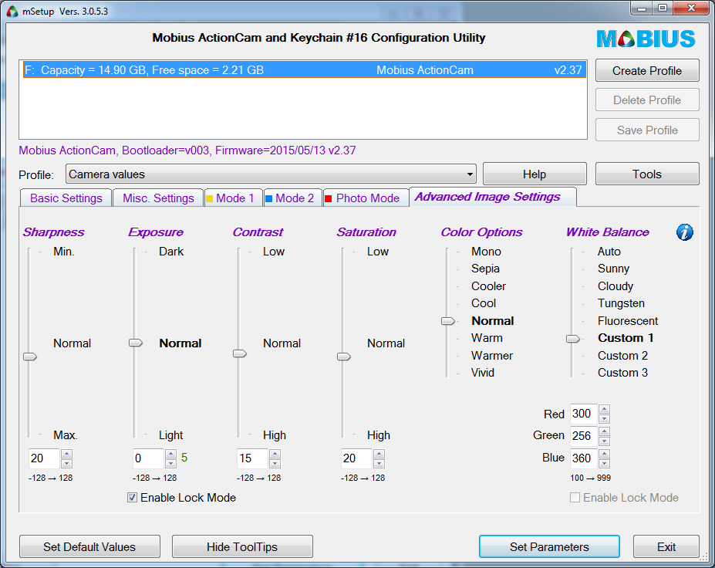Click the Blue value field
The width and height of the screenshot is (715, 568).
coord(584,458)
